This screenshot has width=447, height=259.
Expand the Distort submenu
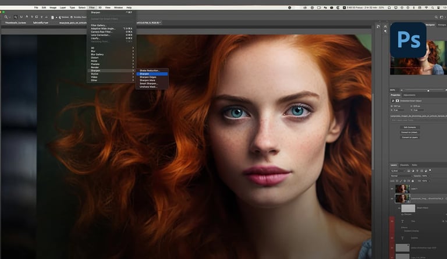coord(112,58)
